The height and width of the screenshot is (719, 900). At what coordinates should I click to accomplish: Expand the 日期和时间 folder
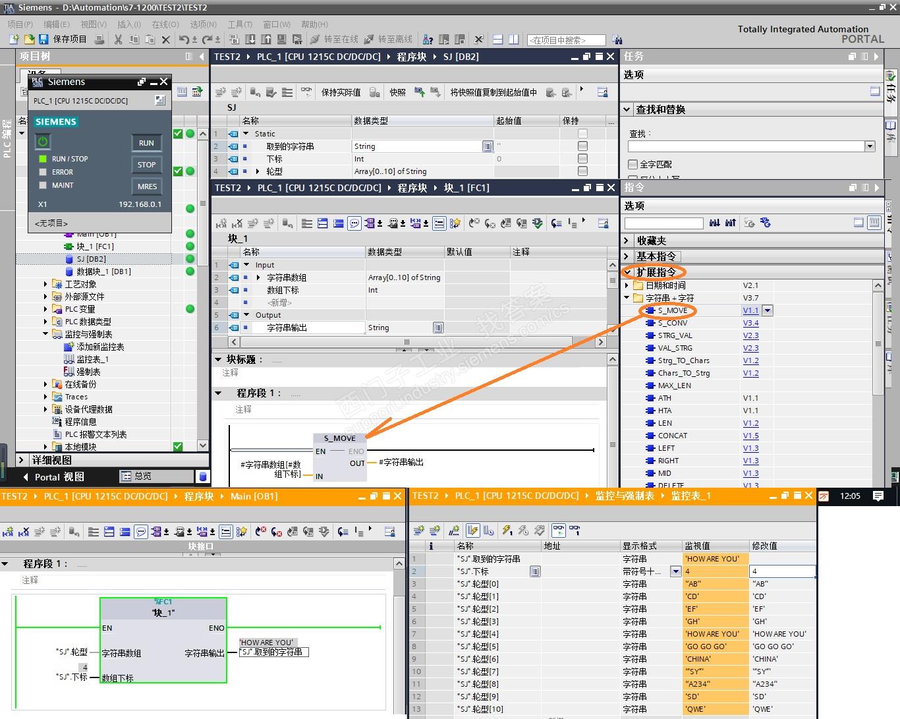627,285
